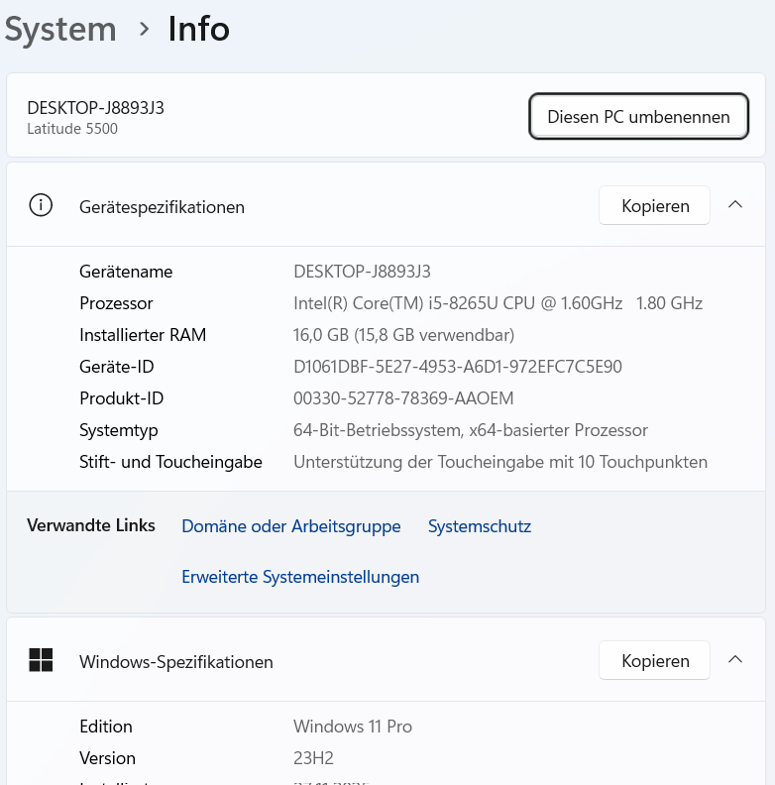Click the Prozessor label
The image size is (775, 785).
[x=116, y=303]
